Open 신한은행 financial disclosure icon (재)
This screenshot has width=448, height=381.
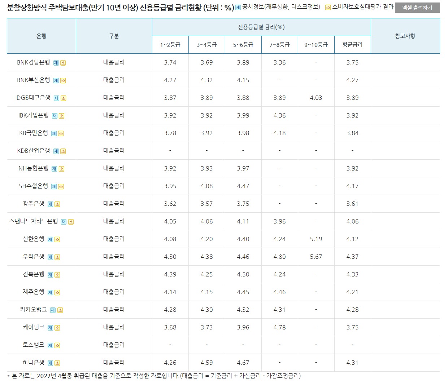[x=50, y=239]
